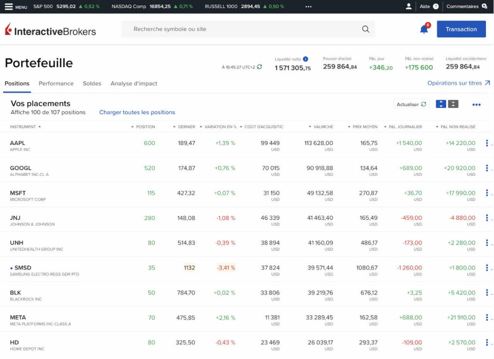Click the RUSSELL 1000 index ticker
The height and width of the screenshot is (359, 494).
[245, 6]
